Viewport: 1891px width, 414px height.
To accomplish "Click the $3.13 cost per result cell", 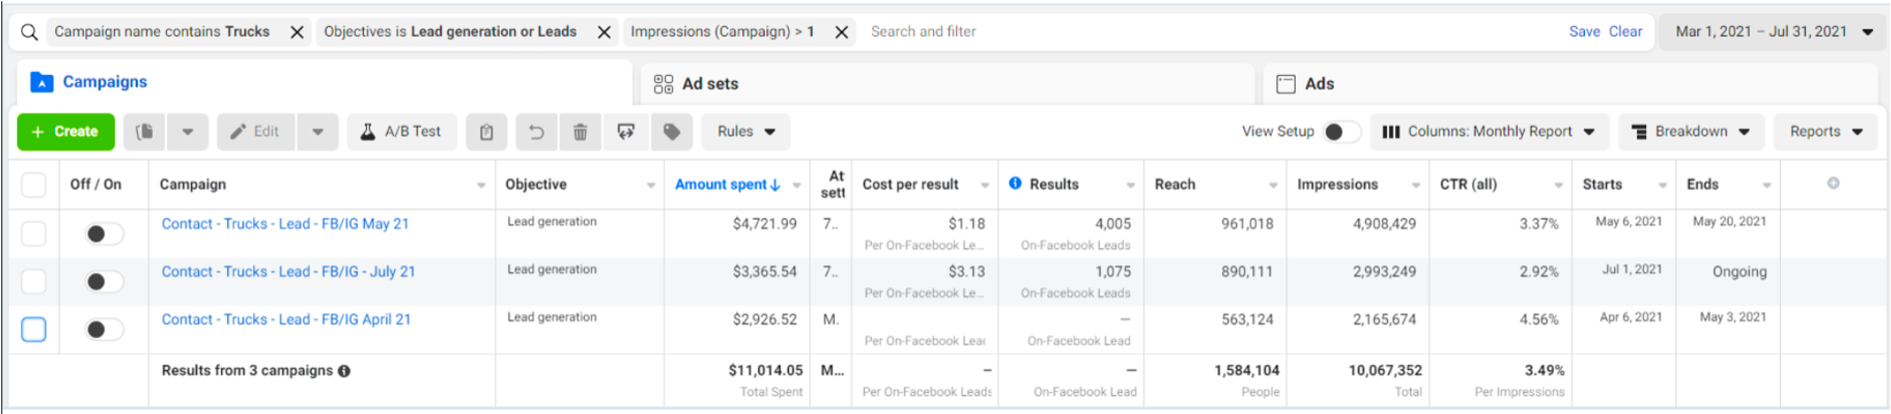I will (967, 272).
